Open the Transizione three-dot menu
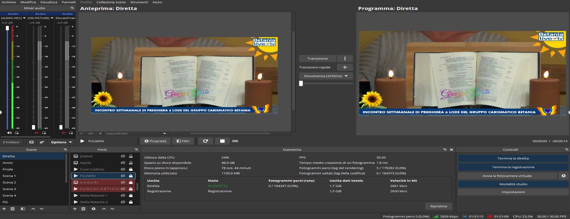This screenshot has height=219, width=570. tap(345, 58)
